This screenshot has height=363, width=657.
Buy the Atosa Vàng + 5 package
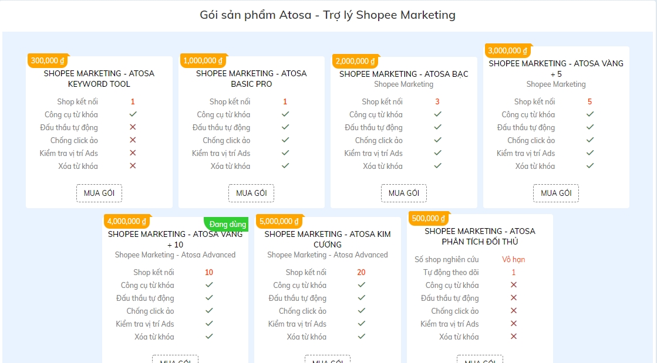556,193
